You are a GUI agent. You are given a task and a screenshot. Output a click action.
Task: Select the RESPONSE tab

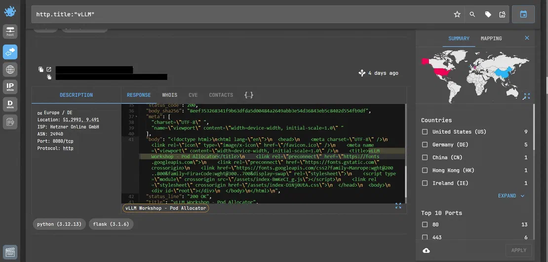(x=139, y=95)
